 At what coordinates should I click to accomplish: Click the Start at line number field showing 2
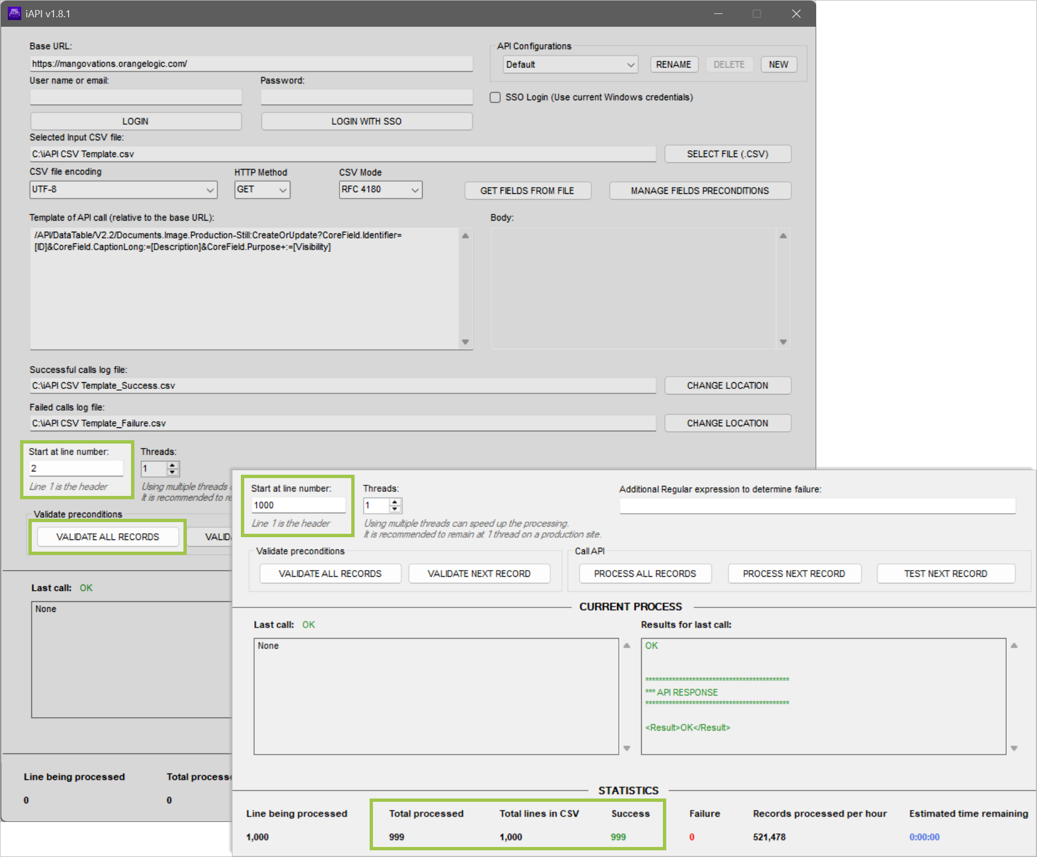76,469
